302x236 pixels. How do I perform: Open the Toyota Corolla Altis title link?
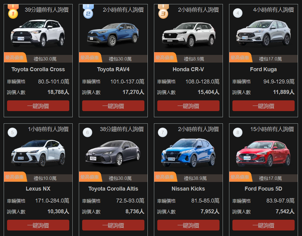coord(113,189)
